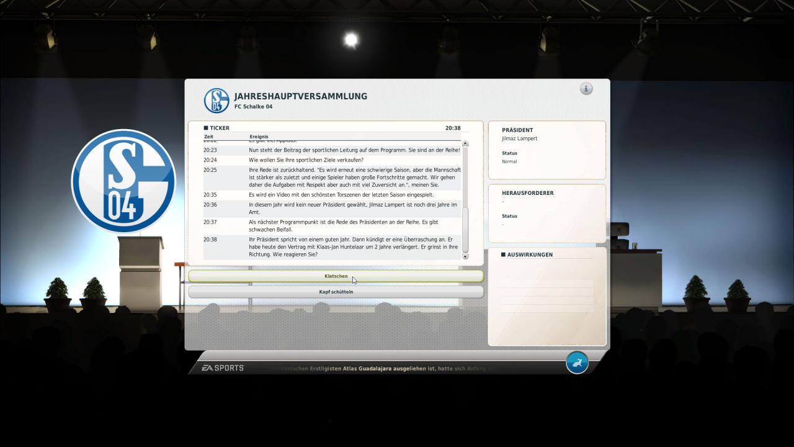
Task: Choose the Kopf schütteln response
Action: click(x=336, y=292)
